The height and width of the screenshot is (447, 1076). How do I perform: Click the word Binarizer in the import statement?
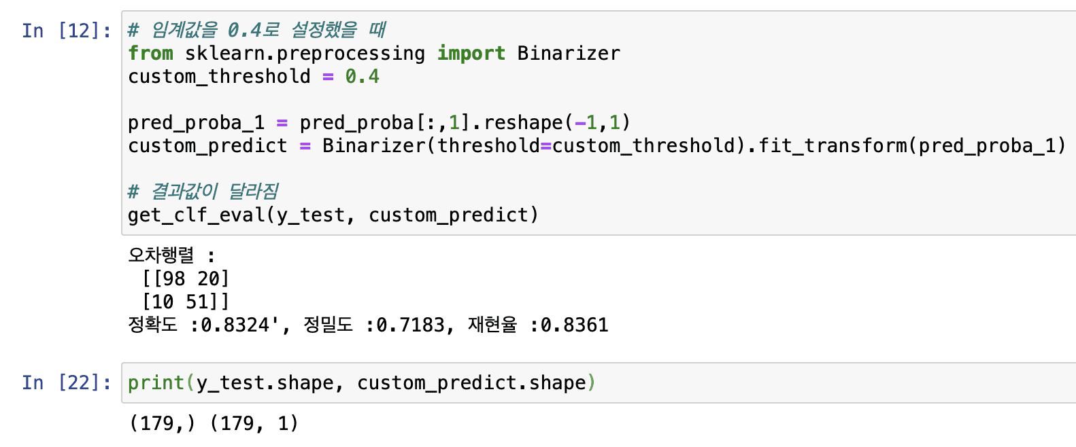(x=569, y=53)
